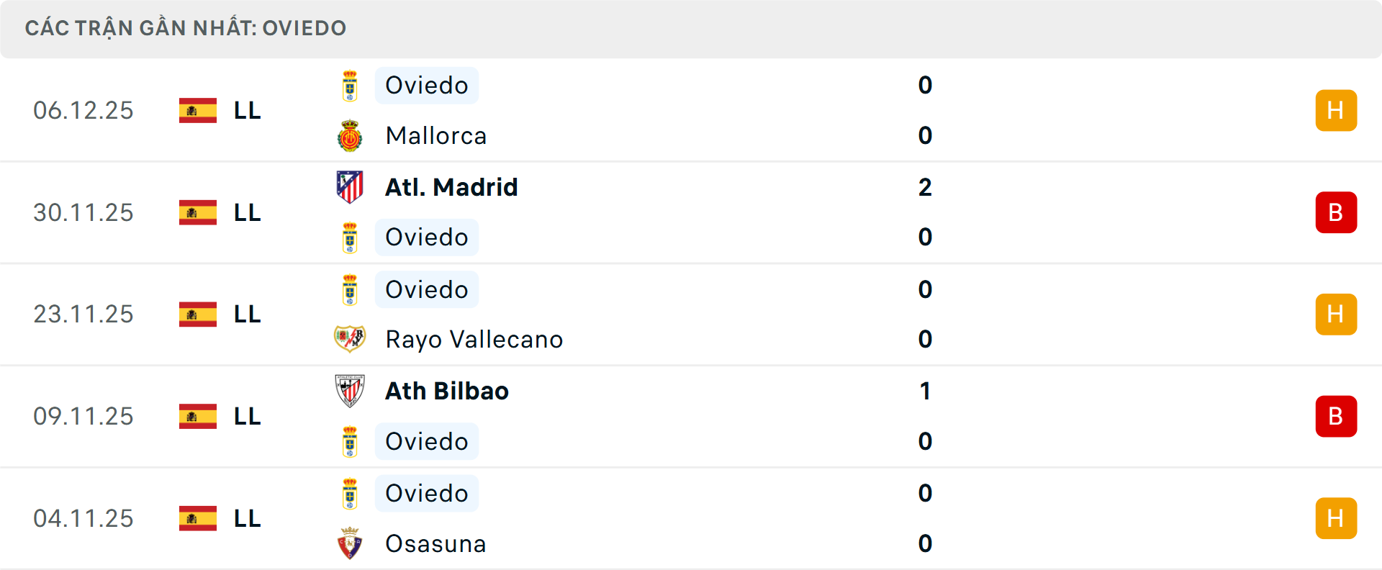This screenshot has height=570, width=1382.
Task: Open the LL league label on the 30.11.25 row
Action: [x=245, y=212]
